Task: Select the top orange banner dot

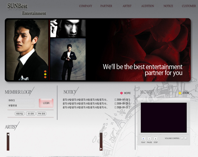Action: (45, 71)
